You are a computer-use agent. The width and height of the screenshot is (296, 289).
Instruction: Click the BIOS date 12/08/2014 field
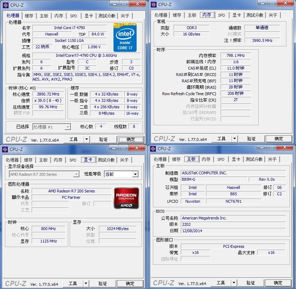233,231
